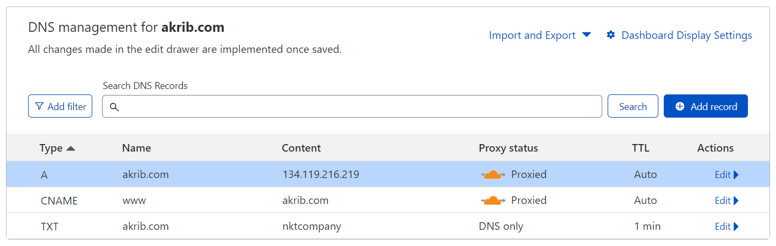The height and width of the screenshot is (246, 776).
Task: Expand Edit for the TXT record
Action: (726, 227)
